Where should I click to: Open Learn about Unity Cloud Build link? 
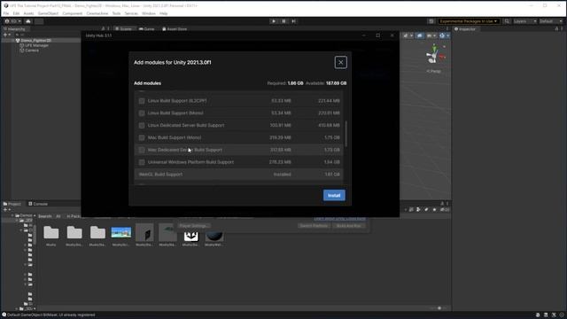coord(339,219)
